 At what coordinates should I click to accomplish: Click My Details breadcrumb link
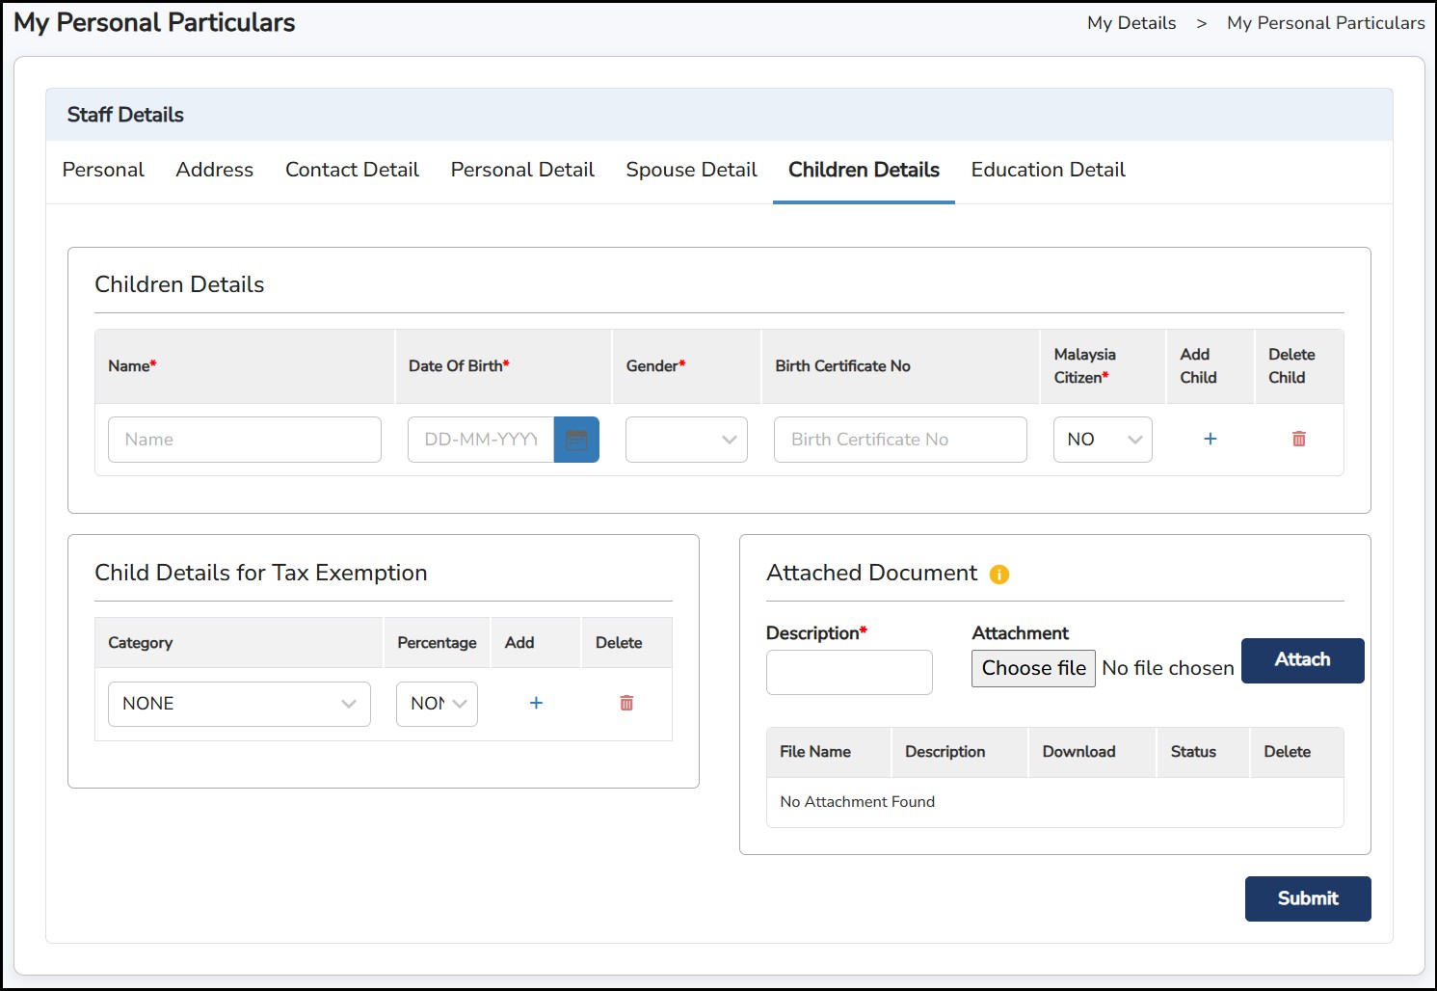[1131, 23]
